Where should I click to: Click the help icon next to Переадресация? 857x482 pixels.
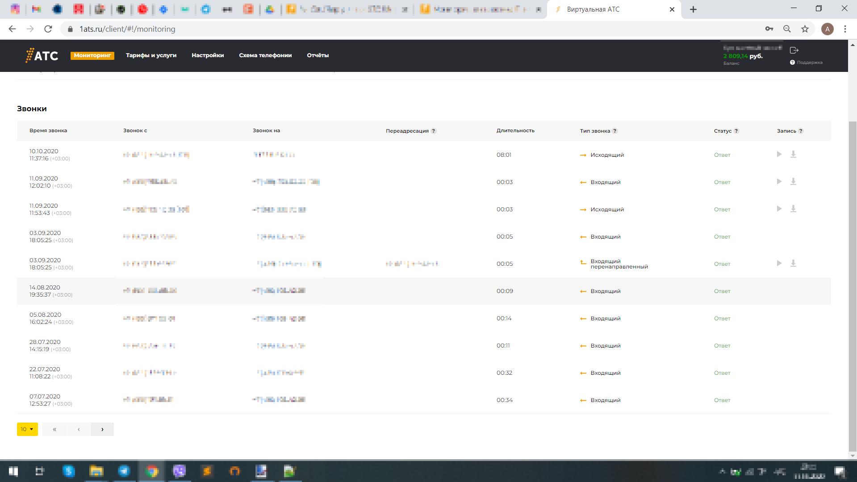coord(433,131)
